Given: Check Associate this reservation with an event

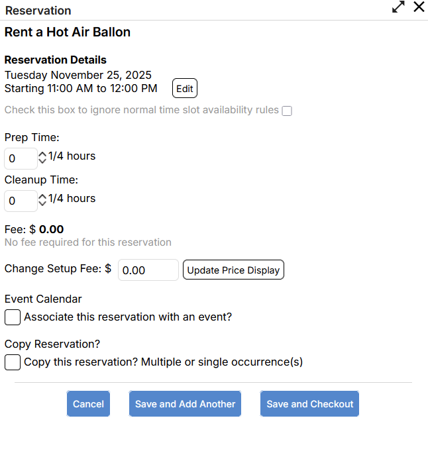Looking at the screenshot, I should [x=13, y=317].
